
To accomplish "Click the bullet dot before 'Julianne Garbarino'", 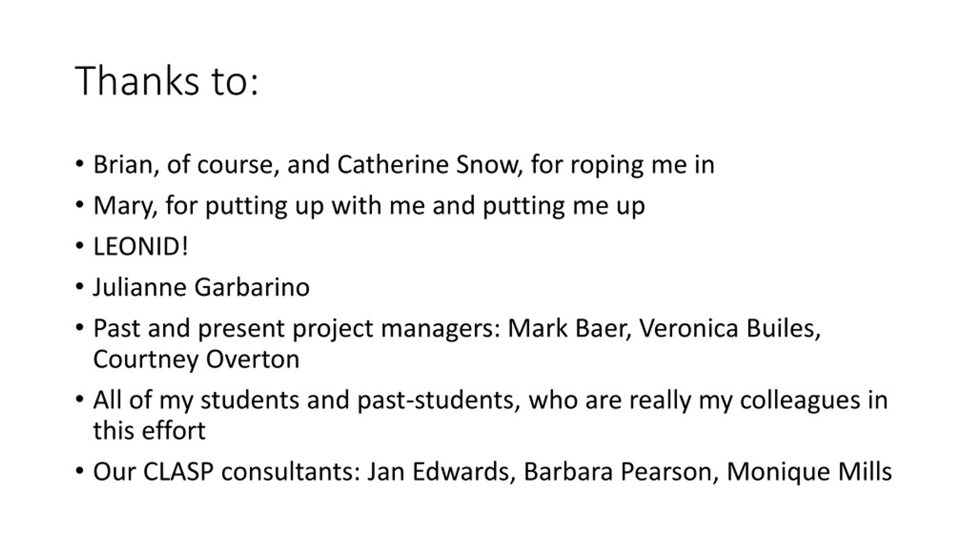I will (x=79, y=287).
